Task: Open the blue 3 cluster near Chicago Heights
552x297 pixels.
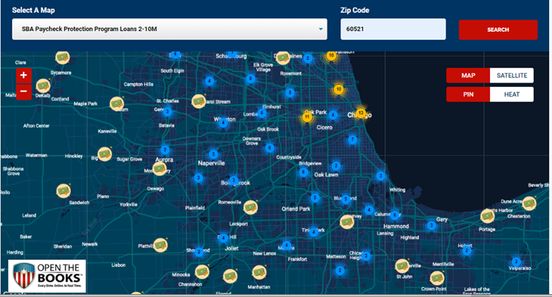Action: (x=366, y=256)
